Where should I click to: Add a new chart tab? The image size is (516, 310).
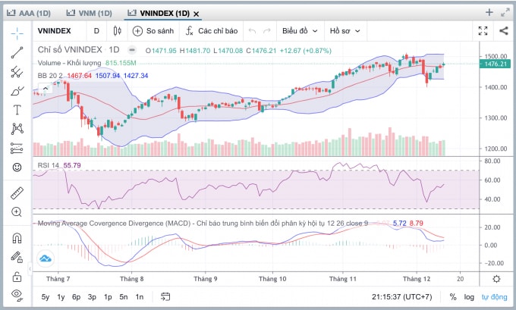click(489, 12)
